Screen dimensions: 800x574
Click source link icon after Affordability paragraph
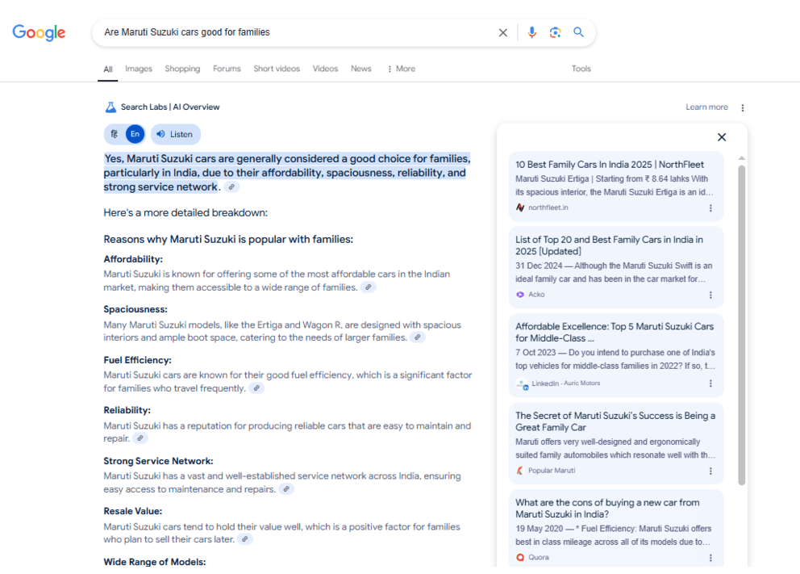click(x=368, y=287)
